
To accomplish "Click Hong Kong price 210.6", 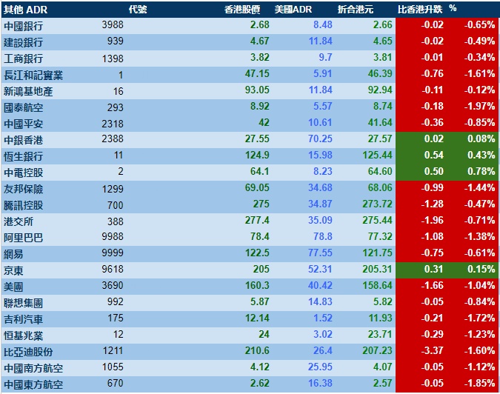I will point(257,350).
